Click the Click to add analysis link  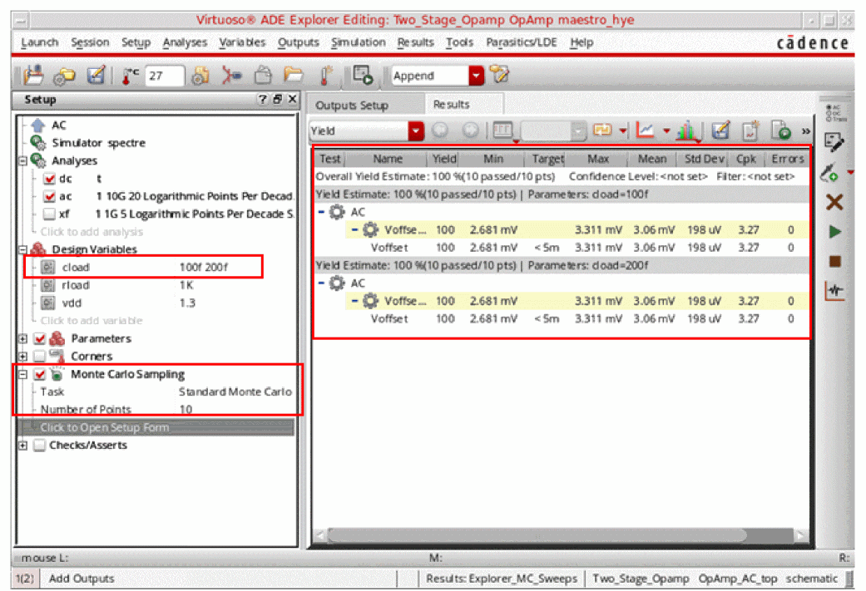click(92, 232)
